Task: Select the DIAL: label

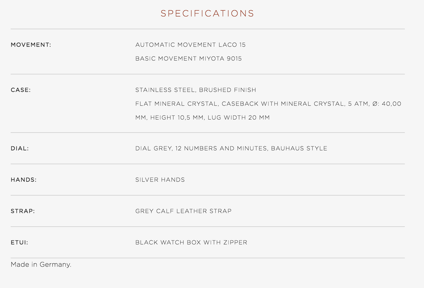Action: [x=20, y=148]
